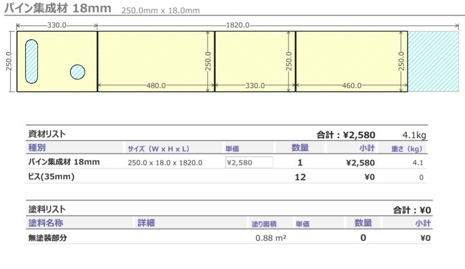Click the 合計 : ¥2,580 materials total

346,135
